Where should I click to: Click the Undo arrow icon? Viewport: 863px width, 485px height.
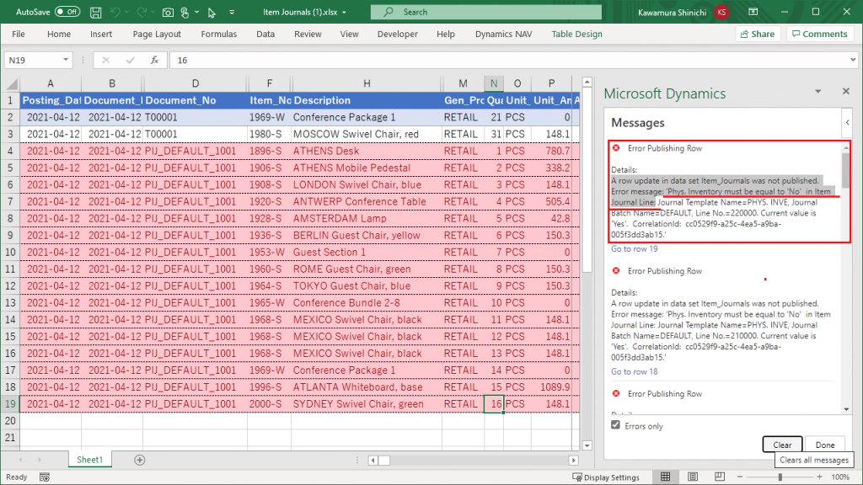115,12
